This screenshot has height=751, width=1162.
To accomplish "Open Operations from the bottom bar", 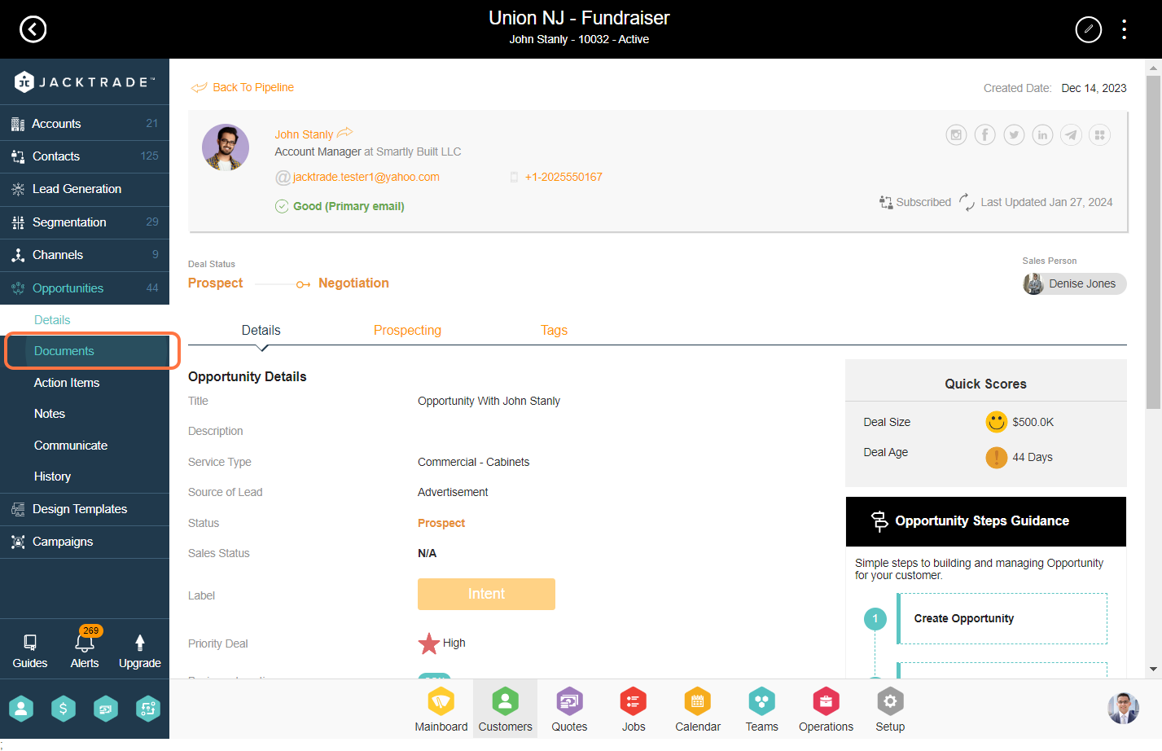I will (x=826, y=709).
